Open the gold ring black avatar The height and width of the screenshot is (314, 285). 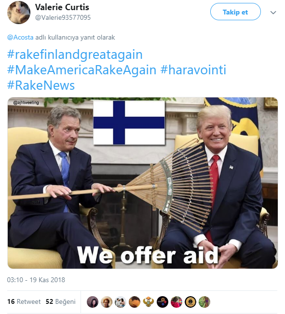190,302
